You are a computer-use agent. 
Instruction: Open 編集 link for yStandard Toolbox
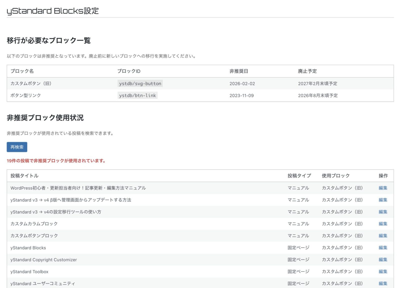(x=383, y=271)
